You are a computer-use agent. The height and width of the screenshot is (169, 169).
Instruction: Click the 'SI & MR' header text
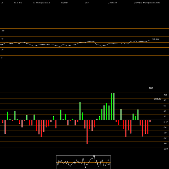(x=18, y=3)
